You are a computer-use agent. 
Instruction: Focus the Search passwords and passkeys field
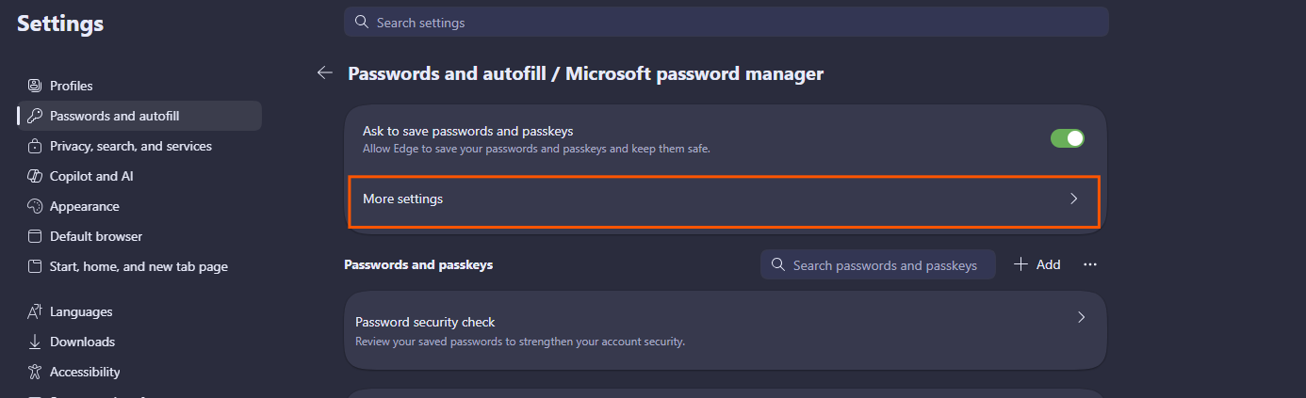pos(877,264)
